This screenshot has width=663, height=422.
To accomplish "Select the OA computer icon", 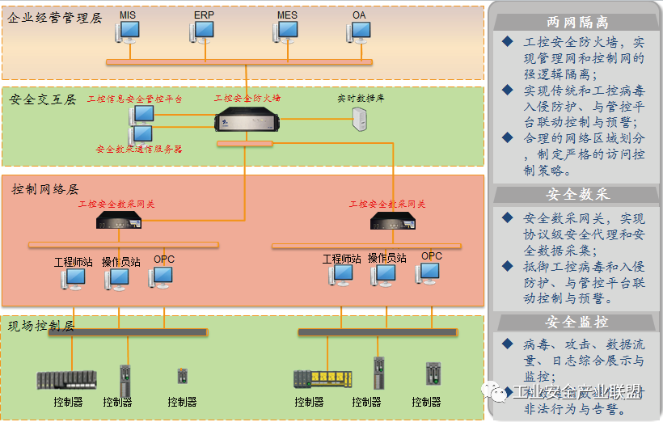I will tap(359, 32).
